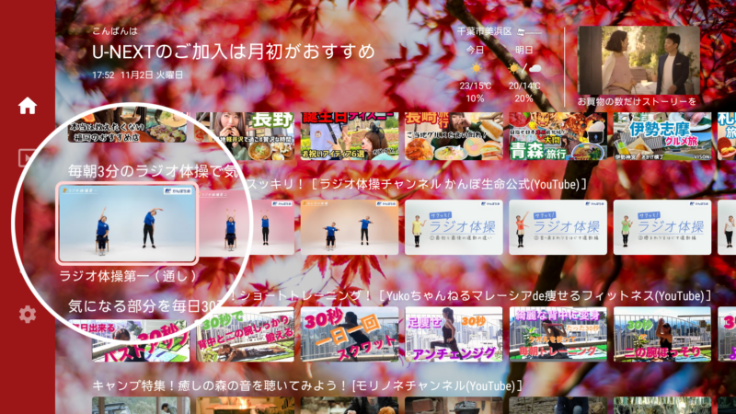Screen dimensions: 736x414
Task: Open the video icon below Home
Action: click(x=28, y=158)
